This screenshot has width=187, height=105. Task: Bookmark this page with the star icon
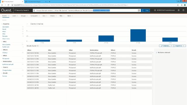coord(178,5)
